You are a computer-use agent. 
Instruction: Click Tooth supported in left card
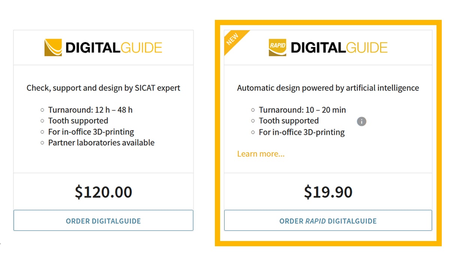tap(78, 121)
